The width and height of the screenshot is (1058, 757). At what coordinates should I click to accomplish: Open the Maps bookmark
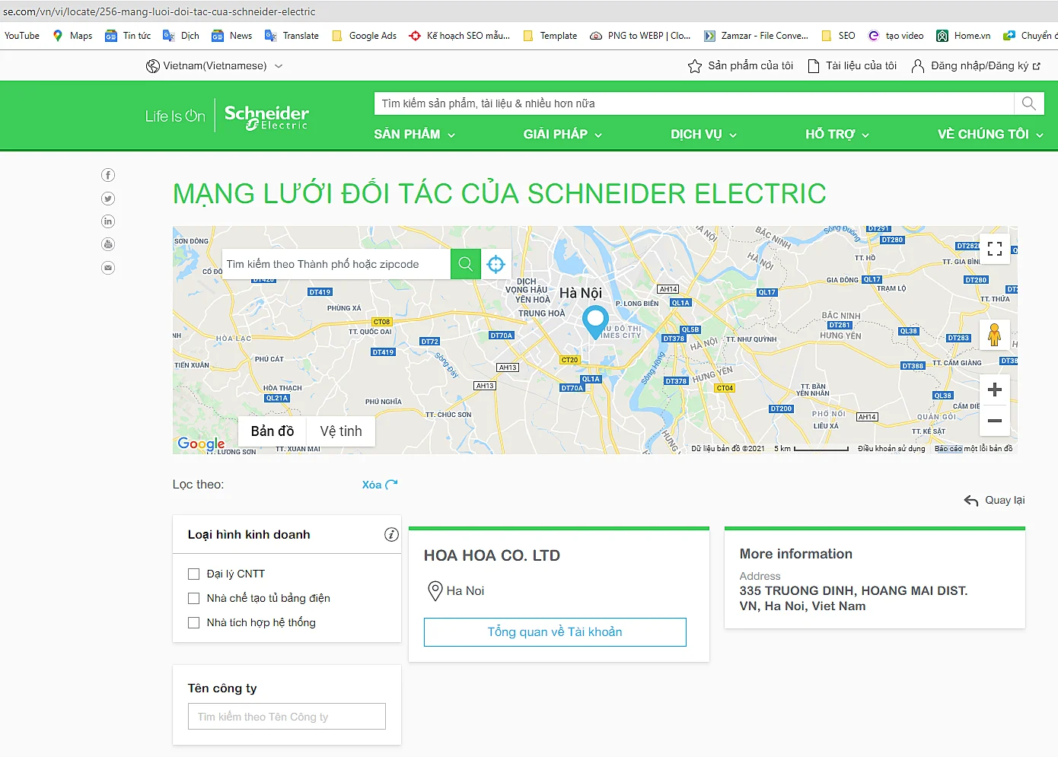(x=73, y=36)
